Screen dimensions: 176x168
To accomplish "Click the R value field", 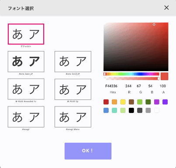I will pyautogui.click(x=129, y=86).
